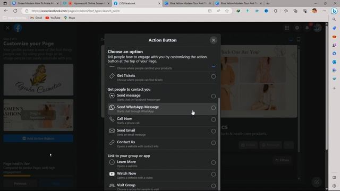This screenshot has width=340, height=191.
Task: Click the Previous button
Action: 20,184
